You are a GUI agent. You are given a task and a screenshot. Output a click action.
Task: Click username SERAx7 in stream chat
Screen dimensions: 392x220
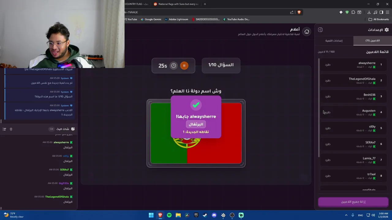point(64,170)
